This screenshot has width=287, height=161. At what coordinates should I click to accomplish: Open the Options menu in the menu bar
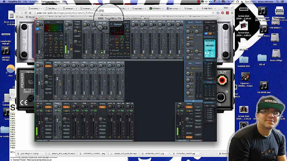point(45,2)
